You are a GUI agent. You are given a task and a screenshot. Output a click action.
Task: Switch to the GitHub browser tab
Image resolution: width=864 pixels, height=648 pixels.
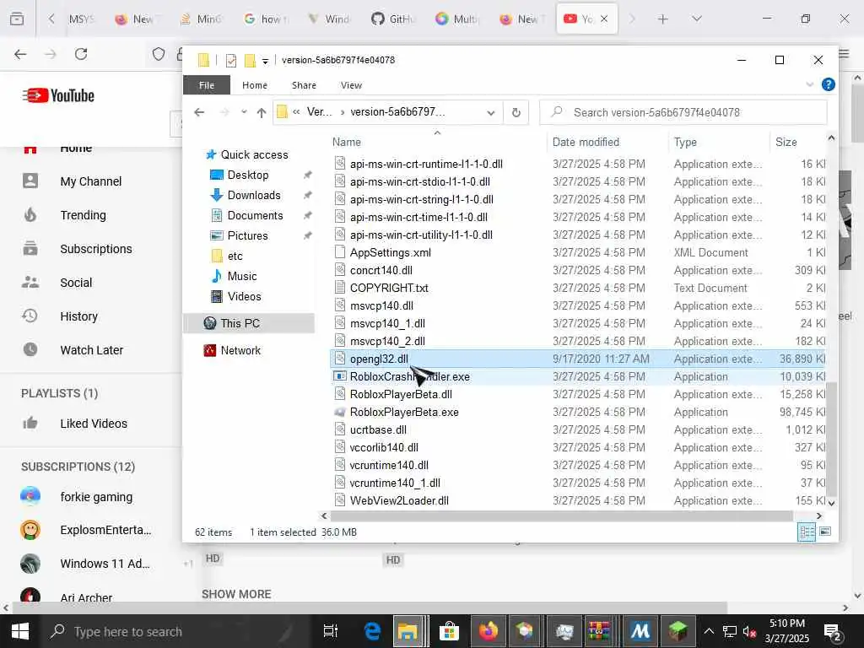tap(393, 19)
